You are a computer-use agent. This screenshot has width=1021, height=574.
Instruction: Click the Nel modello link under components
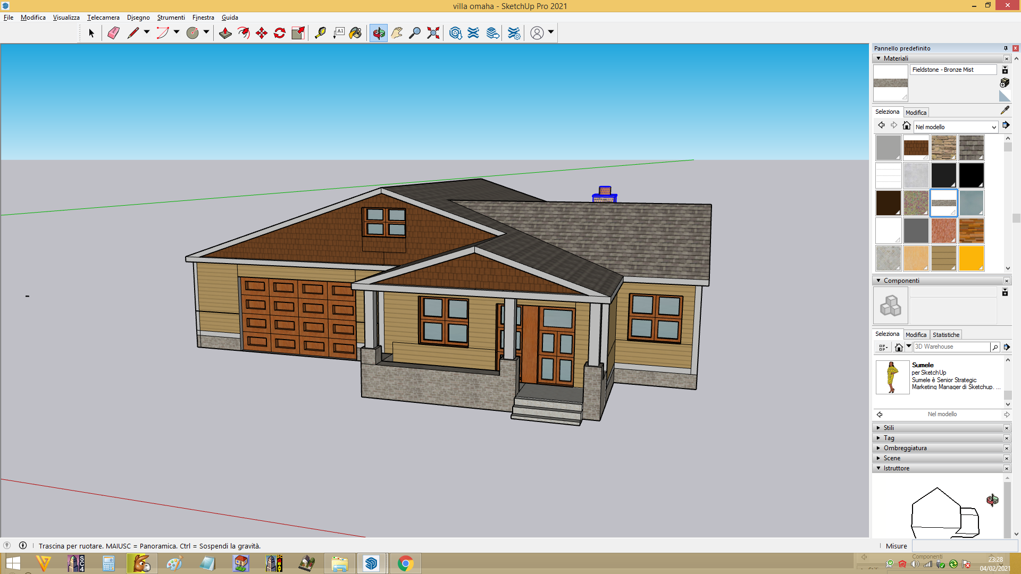coord(942,414)
